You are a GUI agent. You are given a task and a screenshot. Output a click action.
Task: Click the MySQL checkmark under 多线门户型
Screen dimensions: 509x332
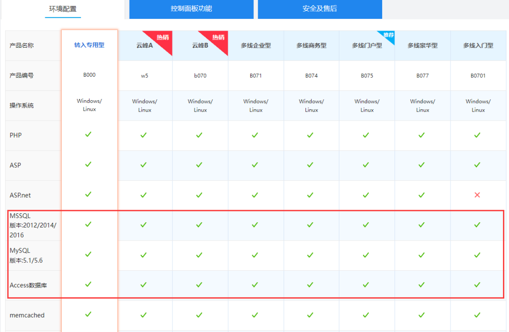click(366, 255)
